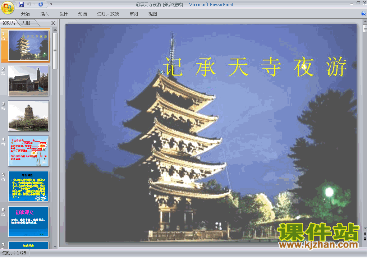
Task: Open the 动画 ribbon tab
Action: coord(82,14)
